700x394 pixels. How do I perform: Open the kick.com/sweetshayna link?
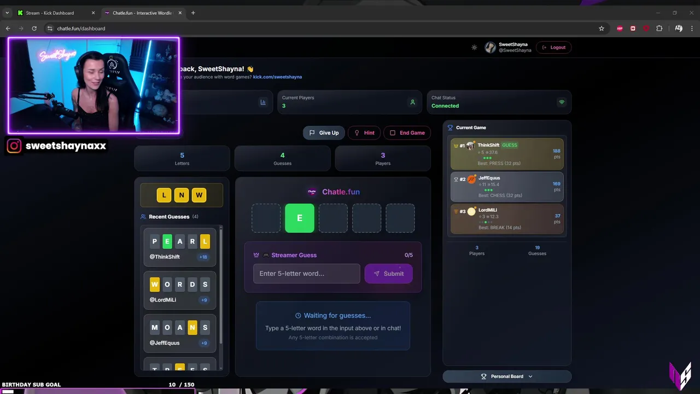tap(277, 77)
